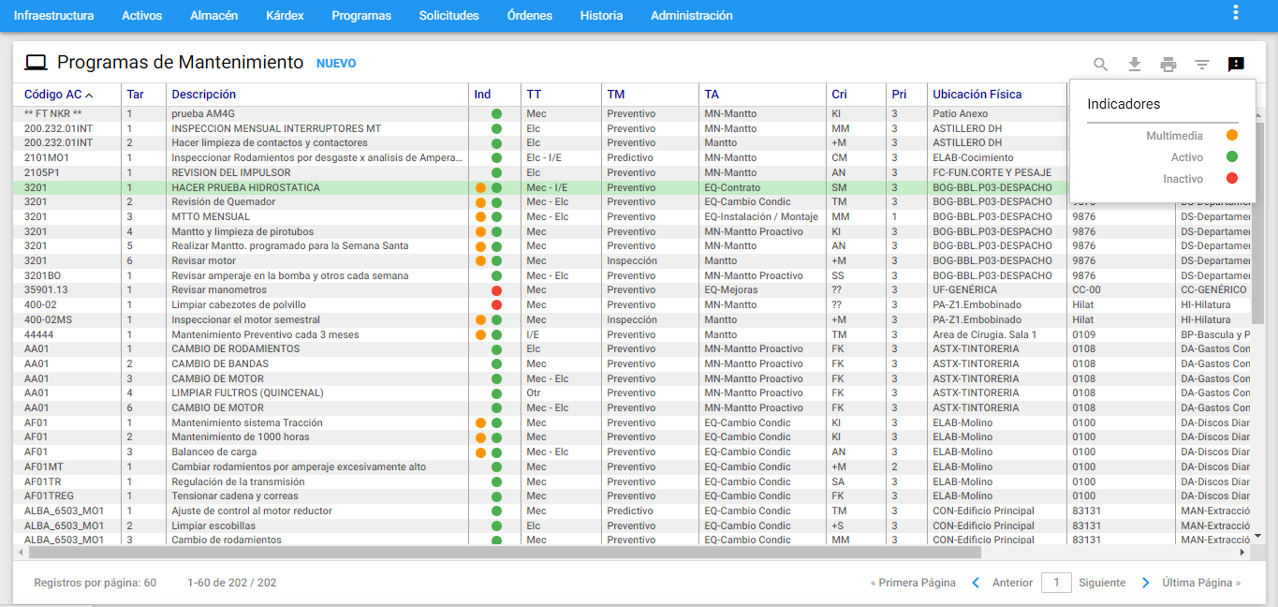Click the red dot on Revisar manometros row

[496, 290]
